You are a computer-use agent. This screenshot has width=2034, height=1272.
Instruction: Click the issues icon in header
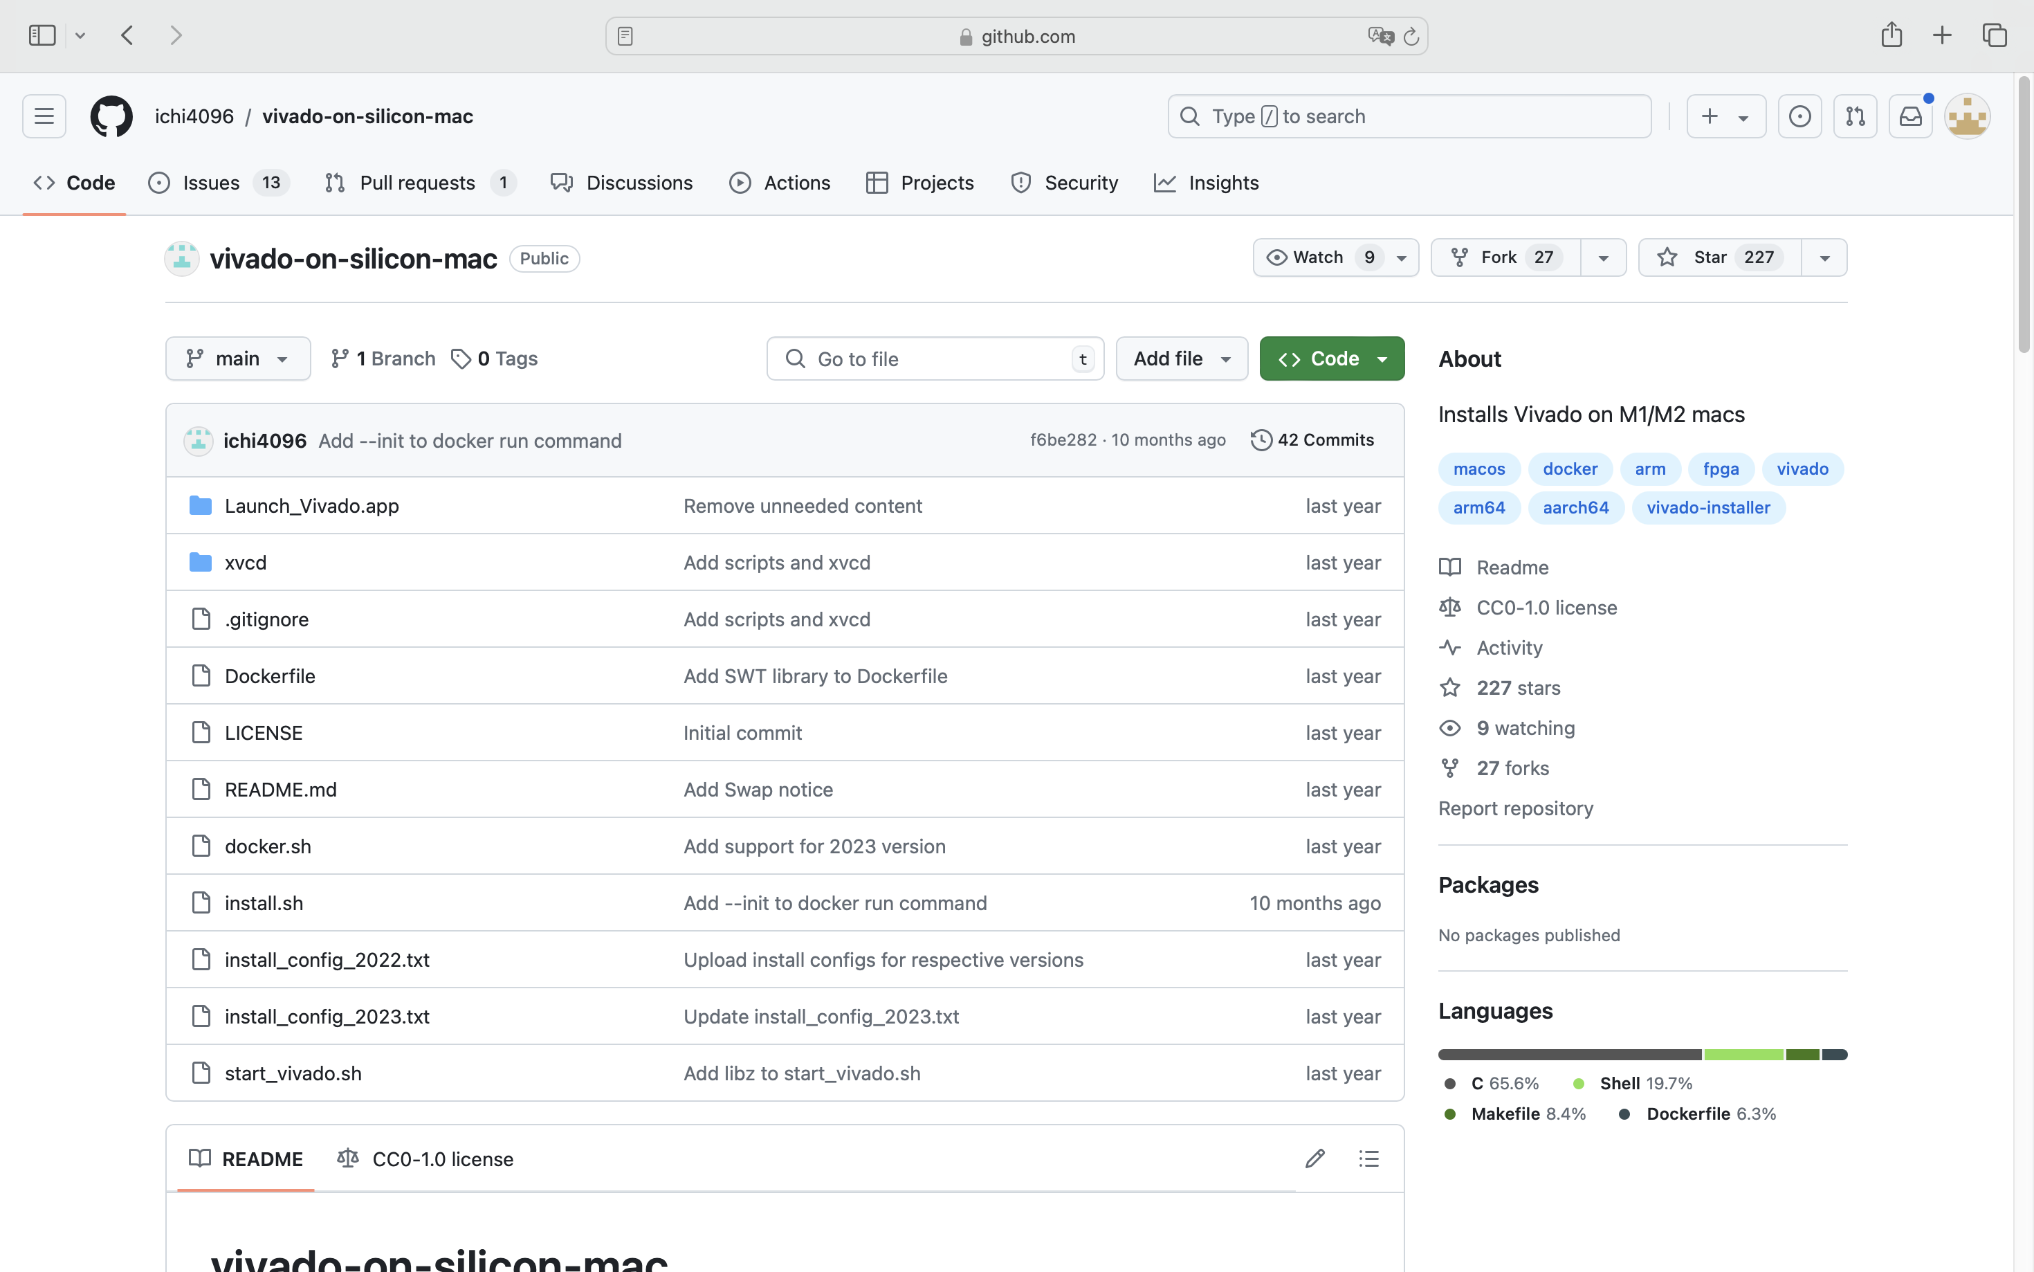point(1799,116)
